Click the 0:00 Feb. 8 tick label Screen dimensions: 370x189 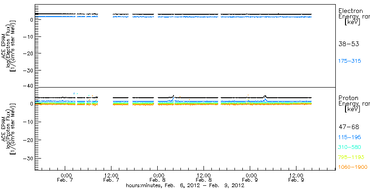coord(158,178)
